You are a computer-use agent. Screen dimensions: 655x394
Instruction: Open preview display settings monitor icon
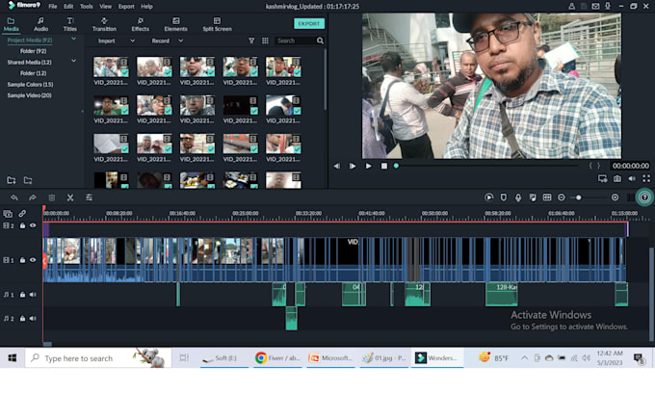tap(602, 179)
